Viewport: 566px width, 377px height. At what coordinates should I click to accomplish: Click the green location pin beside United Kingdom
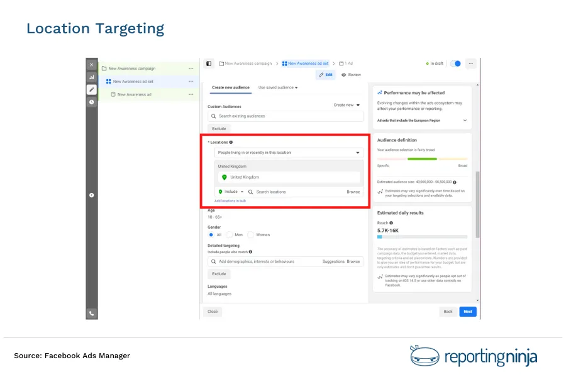point(224,177)
